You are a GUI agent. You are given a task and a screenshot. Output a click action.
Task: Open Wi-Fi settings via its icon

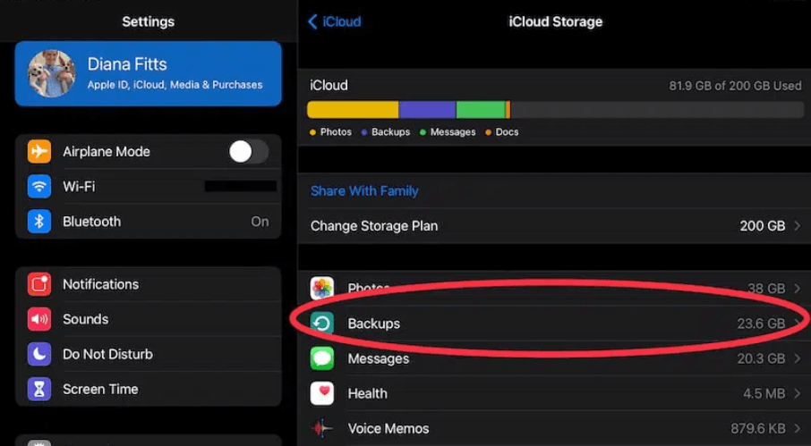coord(39,186)
